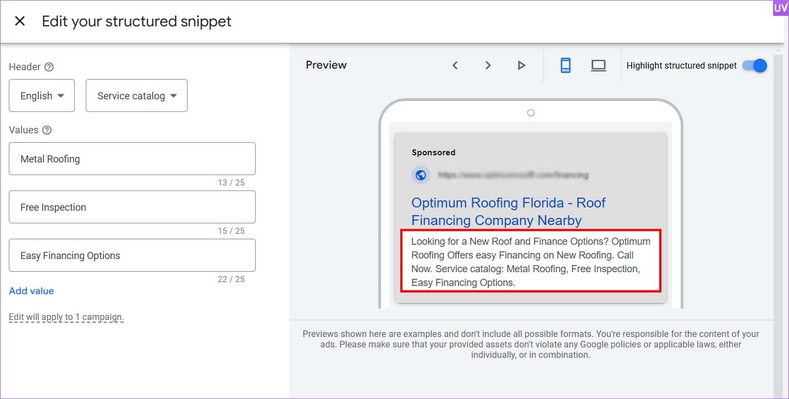
Task: Toggle Highlight structured snippet switch
Action: tap(754, 65)
